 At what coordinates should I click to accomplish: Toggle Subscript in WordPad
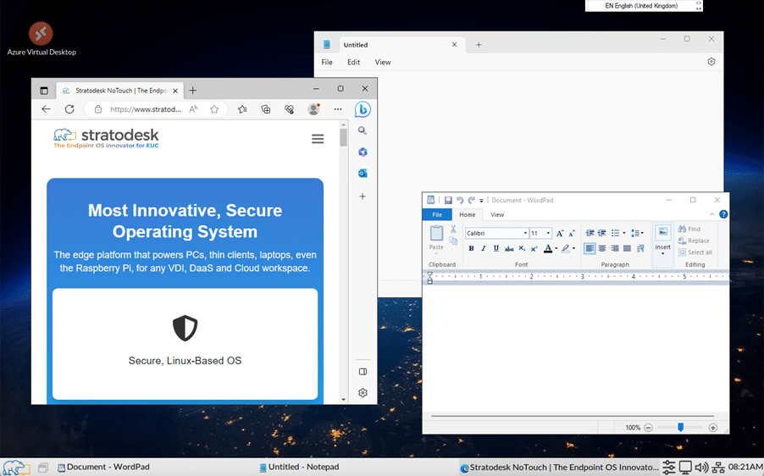coord(522,248)
